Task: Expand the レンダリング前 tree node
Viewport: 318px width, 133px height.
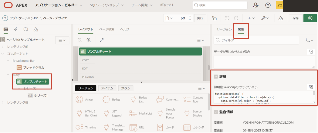Action: [3, 47]
